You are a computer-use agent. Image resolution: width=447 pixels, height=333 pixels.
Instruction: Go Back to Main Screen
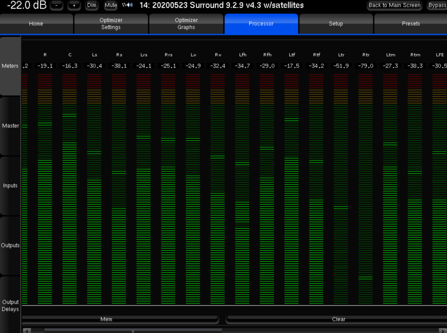tap(394, 5)
